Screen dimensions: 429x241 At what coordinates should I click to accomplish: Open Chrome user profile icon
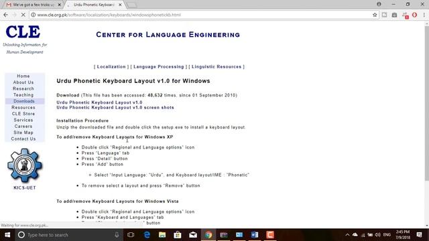(x=379, y=5)
